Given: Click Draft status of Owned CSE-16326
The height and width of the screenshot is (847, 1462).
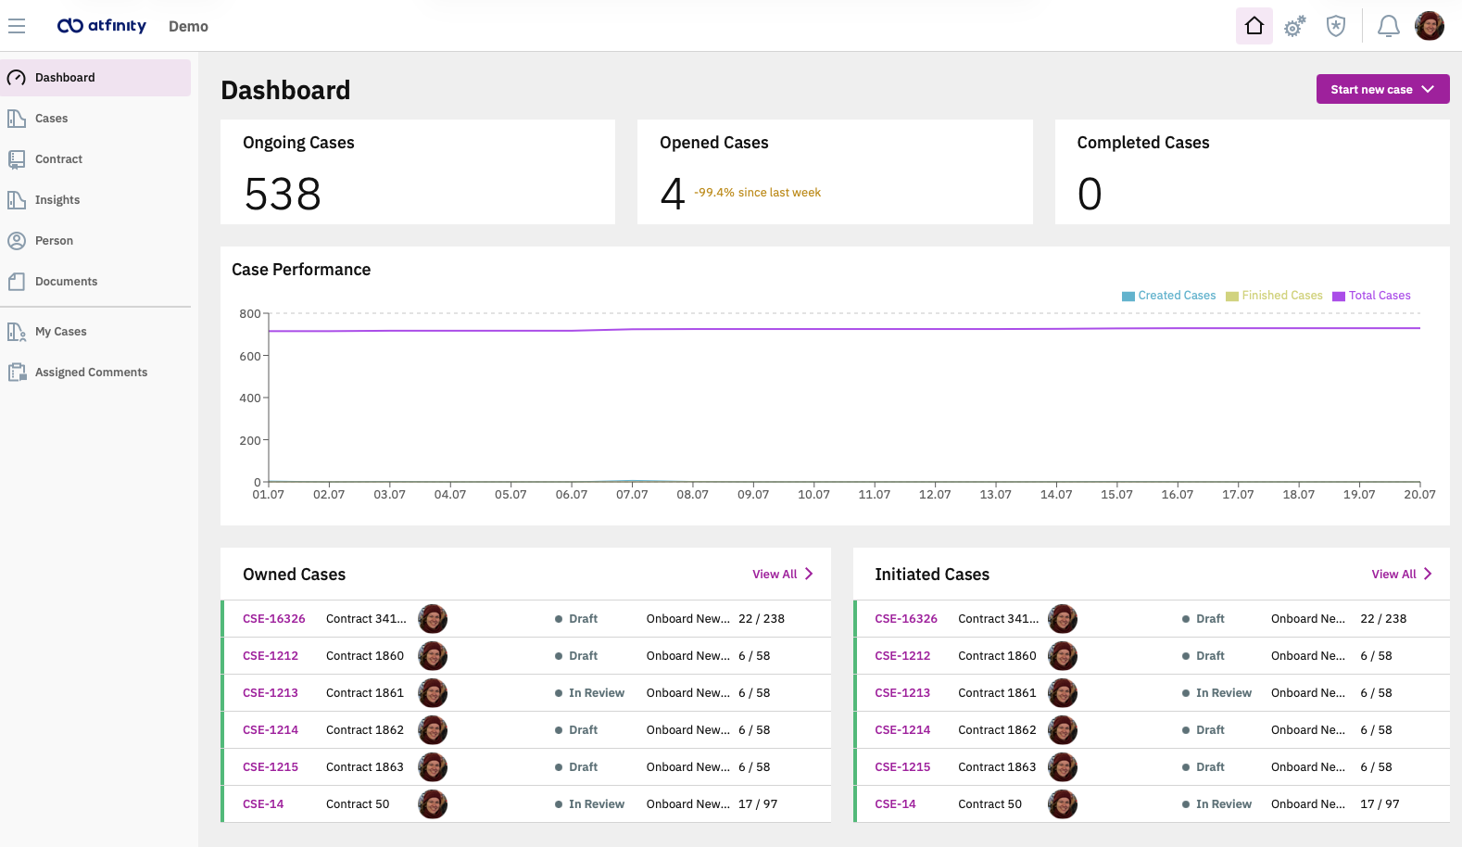Looking at the screenshot, I should (576, 619).
